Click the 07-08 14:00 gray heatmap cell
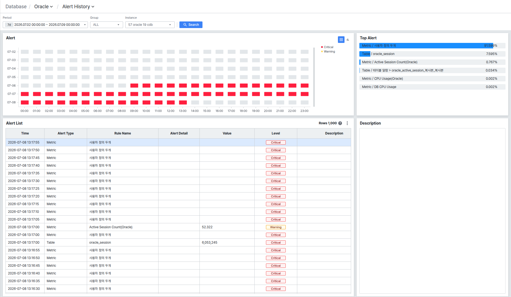The width and height of the screenshot is (511, 297). [x=195, y=103]
